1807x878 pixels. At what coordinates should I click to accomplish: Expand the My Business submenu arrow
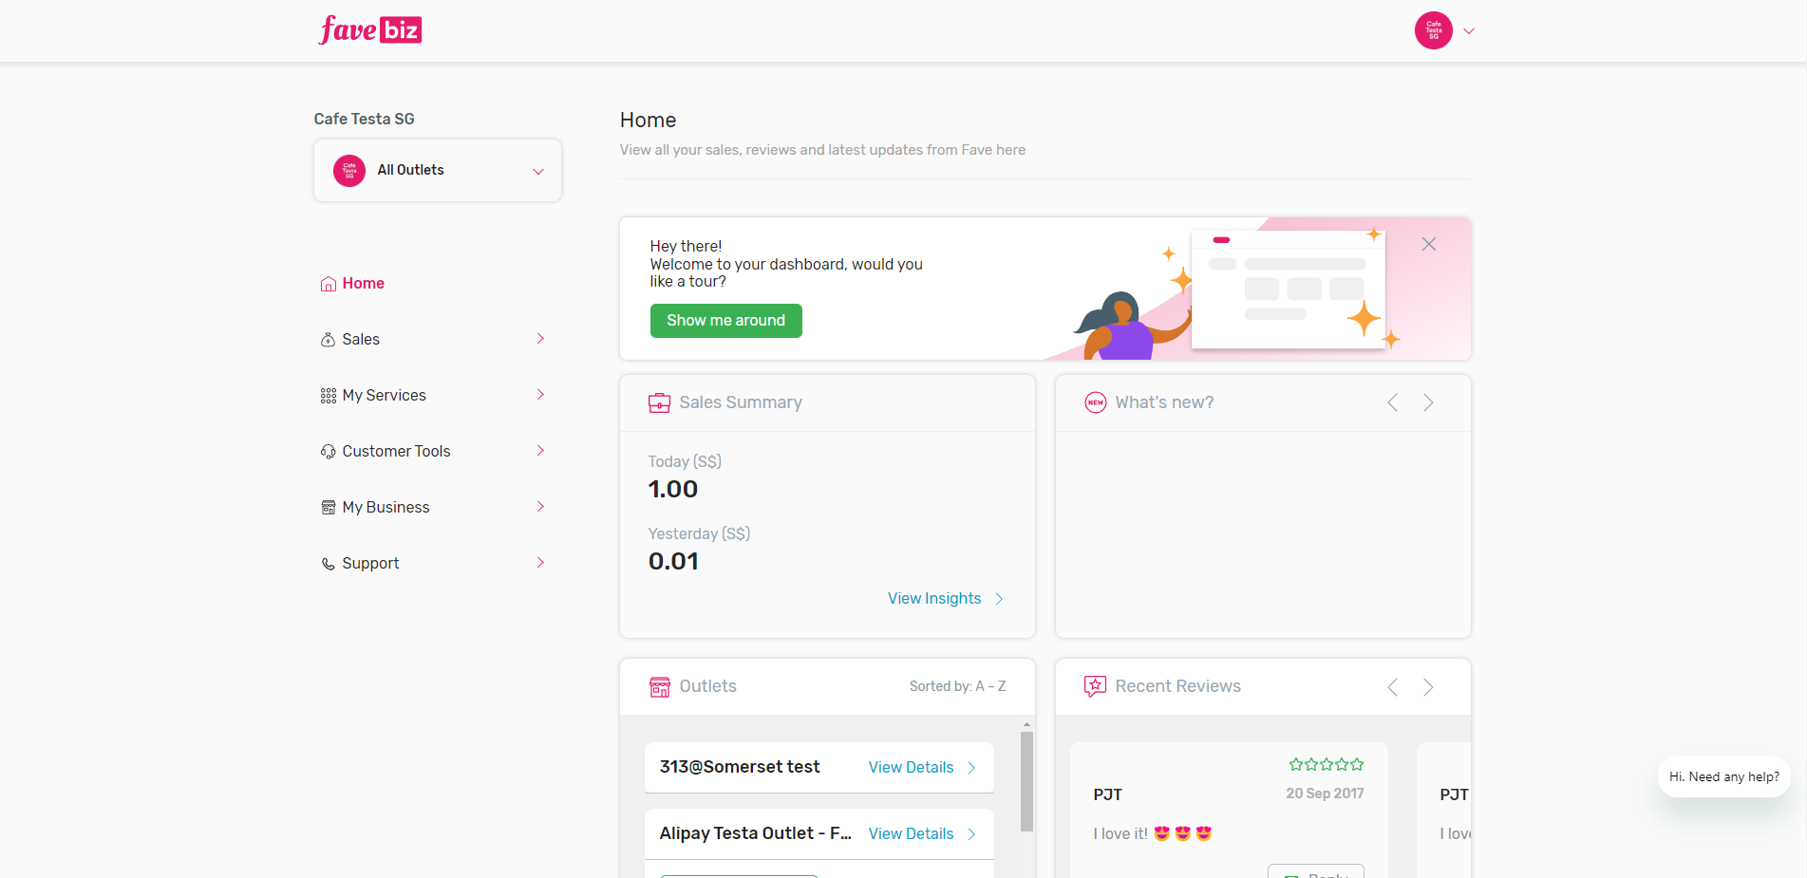[x=540, y=507]
